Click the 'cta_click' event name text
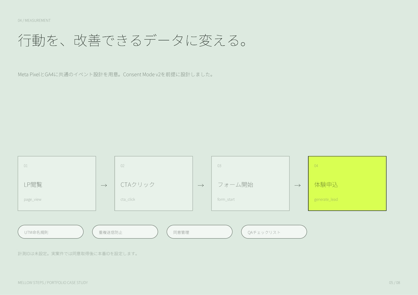The width and height of the screenshot is (418, 295). tap(128, 200)
